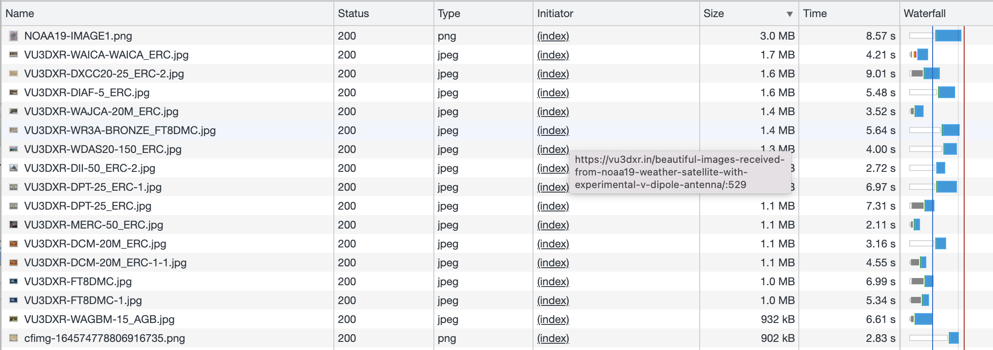The width and height of the screenshot is (993, 350).
Task: Sort requests by the Name column header
Action: (x=20, y=13)
